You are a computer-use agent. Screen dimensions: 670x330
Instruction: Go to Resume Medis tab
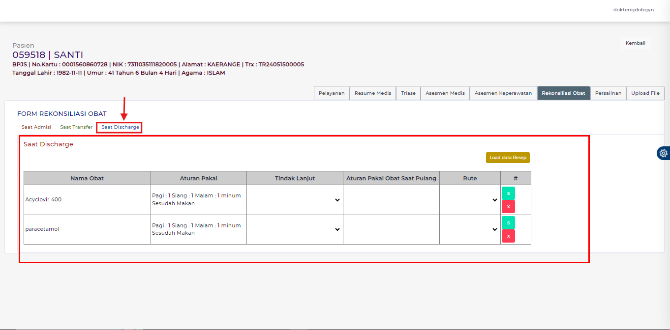(x=373, y=93)
